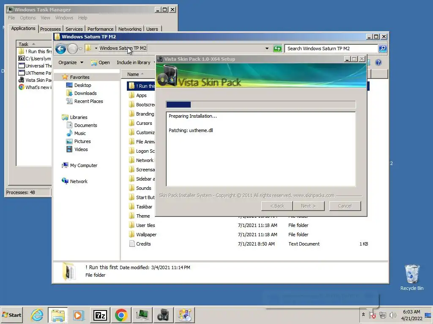The image size is (433, 324).
Task: Click Open in Explorer toolbar
Action: [101, 62]
